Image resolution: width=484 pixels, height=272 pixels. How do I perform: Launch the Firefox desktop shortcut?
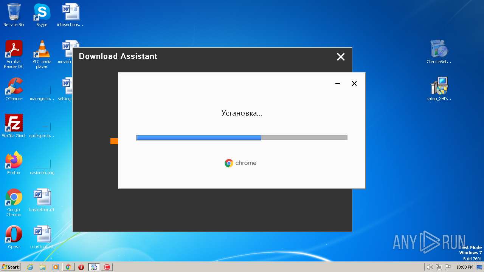14,163
